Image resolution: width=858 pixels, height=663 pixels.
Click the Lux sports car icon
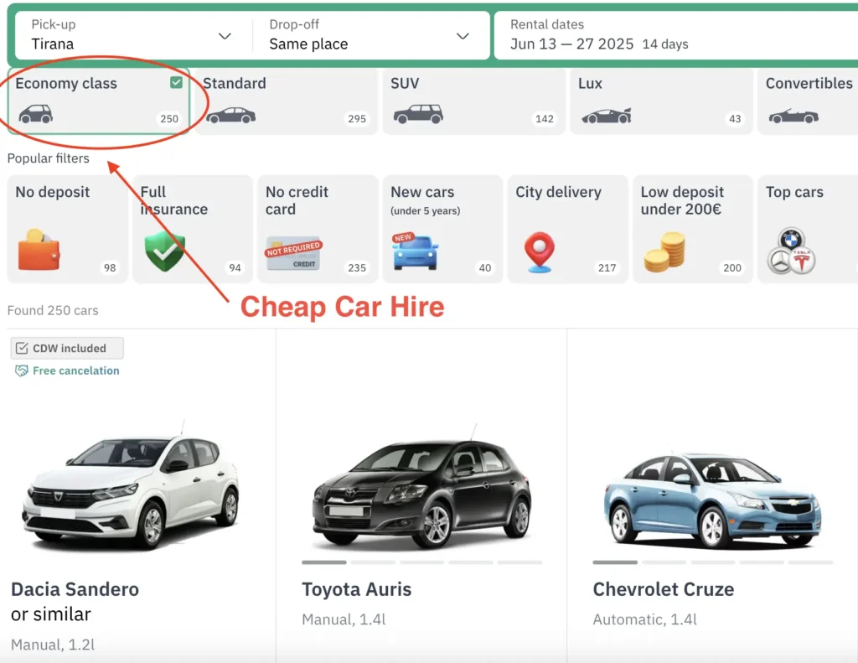(x=607, y=116)
